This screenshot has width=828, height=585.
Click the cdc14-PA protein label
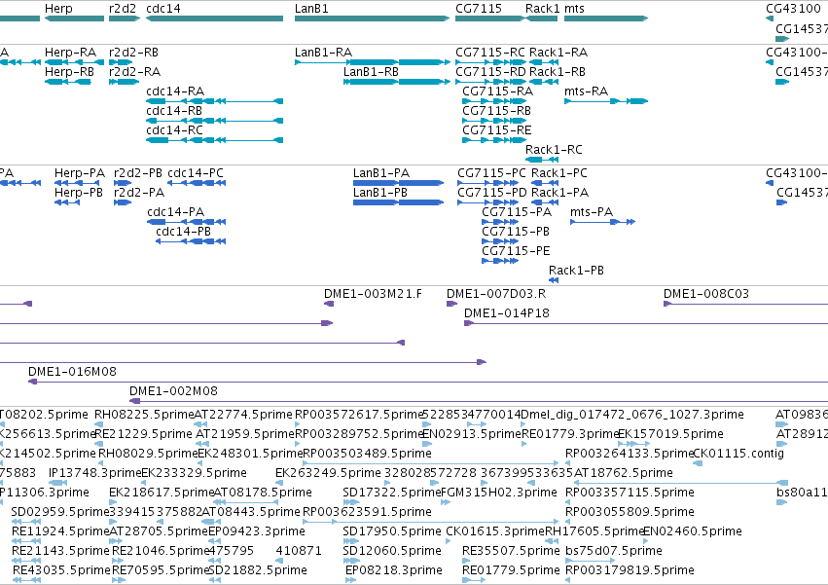click(x=175, y=212)
